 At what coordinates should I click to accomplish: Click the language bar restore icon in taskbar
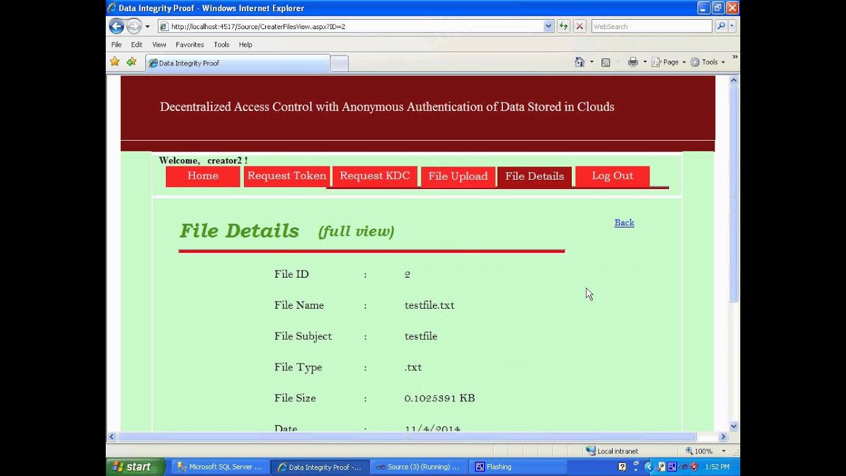pyautogui.click(x=636, y=463)
